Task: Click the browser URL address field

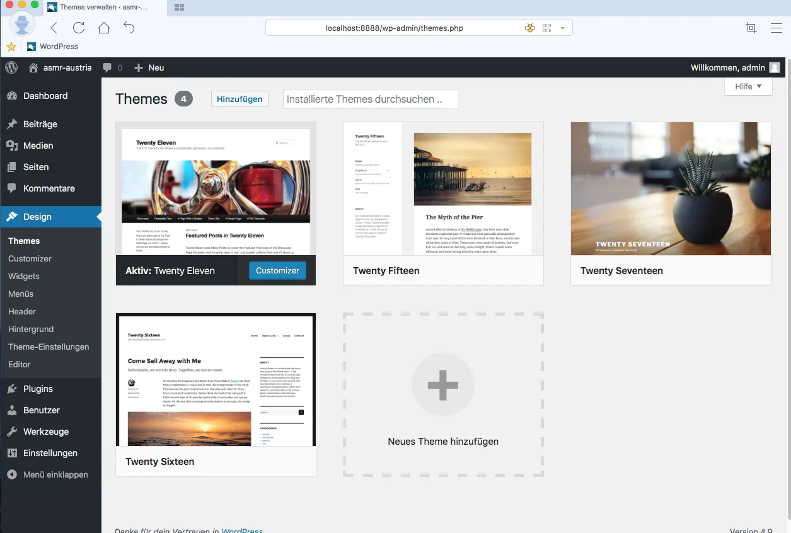Action: 395,28
